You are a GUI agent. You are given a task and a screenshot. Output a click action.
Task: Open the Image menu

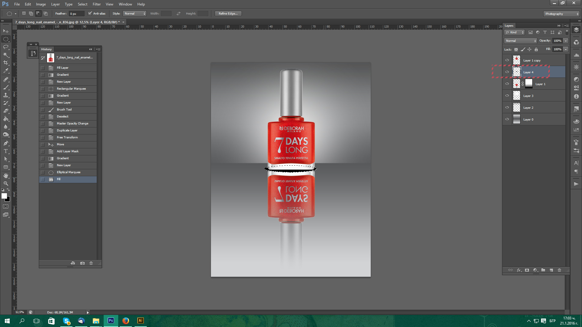tap(41, 4)
